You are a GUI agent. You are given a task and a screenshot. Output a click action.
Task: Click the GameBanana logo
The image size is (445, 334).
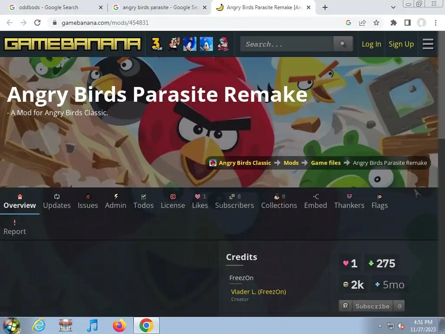click(73, 44)
